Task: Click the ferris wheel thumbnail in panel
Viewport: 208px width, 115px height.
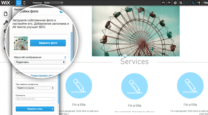Action: click(21, 43)
